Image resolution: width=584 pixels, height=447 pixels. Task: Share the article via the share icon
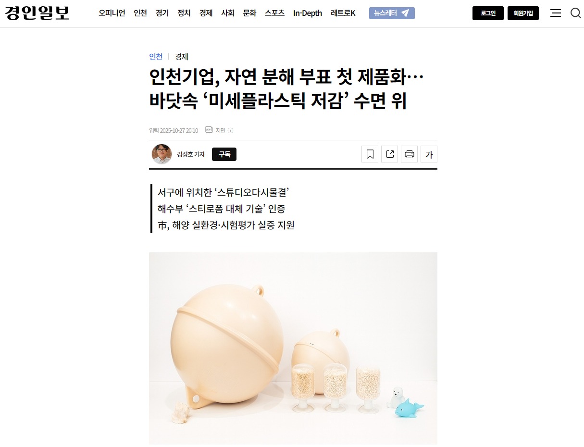(x=390, y=154)
